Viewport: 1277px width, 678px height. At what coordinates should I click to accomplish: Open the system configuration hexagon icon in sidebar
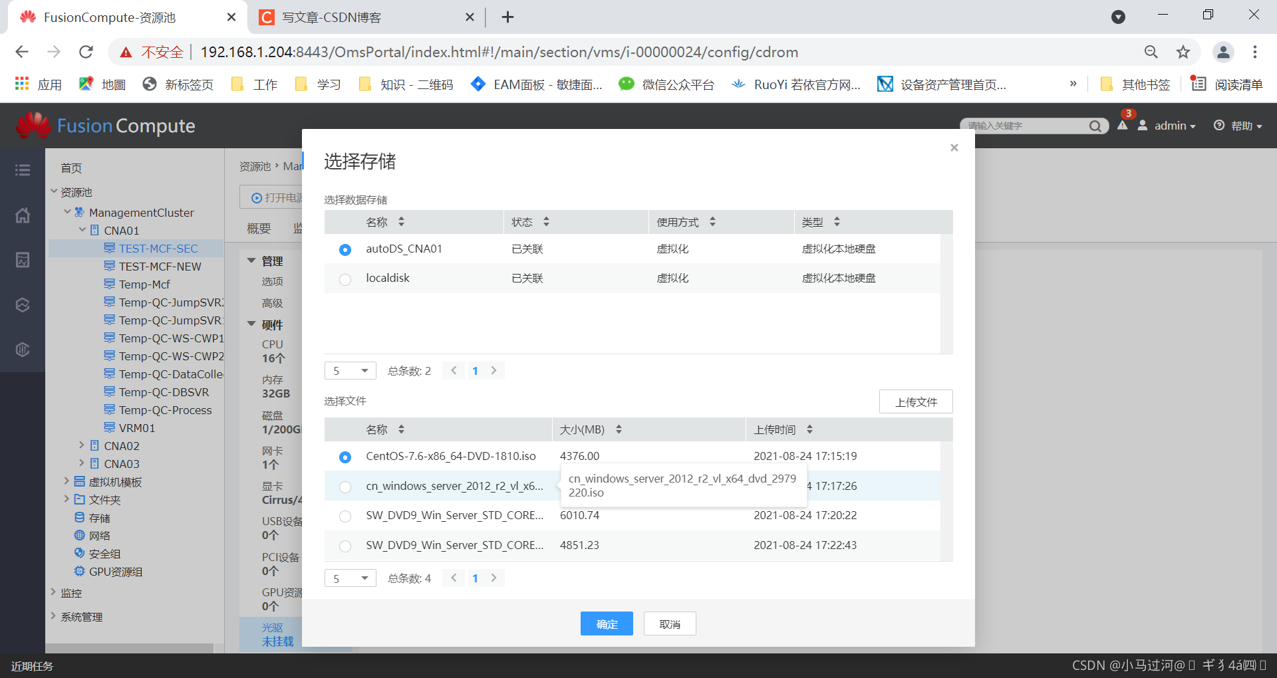22,350
